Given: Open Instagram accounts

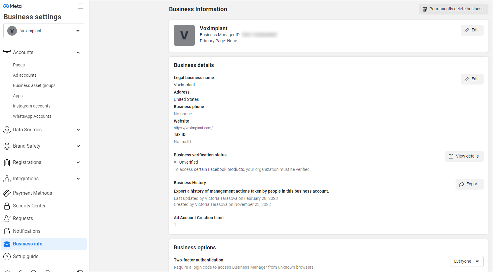Looking at the screenshot, I should tap(32, 106).
